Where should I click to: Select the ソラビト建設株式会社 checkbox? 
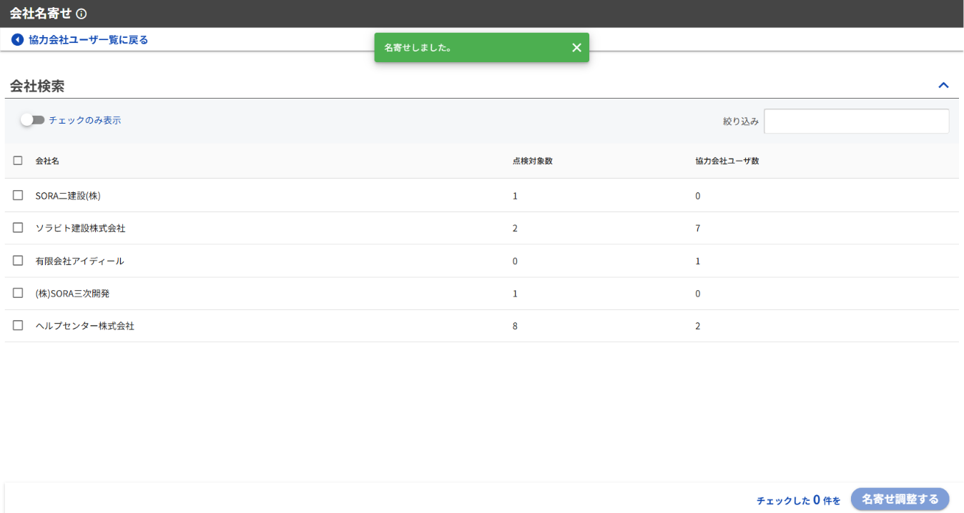coord(18,228)
